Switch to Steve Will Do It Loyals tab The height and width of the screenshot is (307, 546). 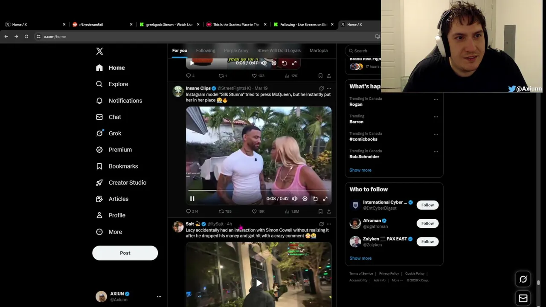[279, 50]
